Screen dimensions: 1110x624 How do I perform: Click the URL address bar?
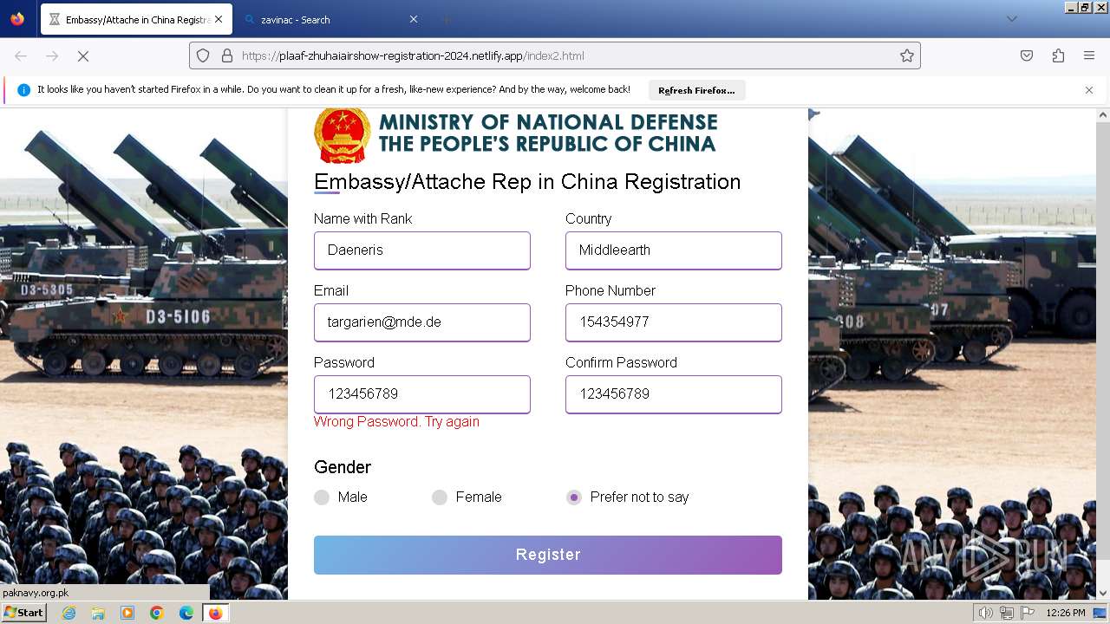point(555,55)
